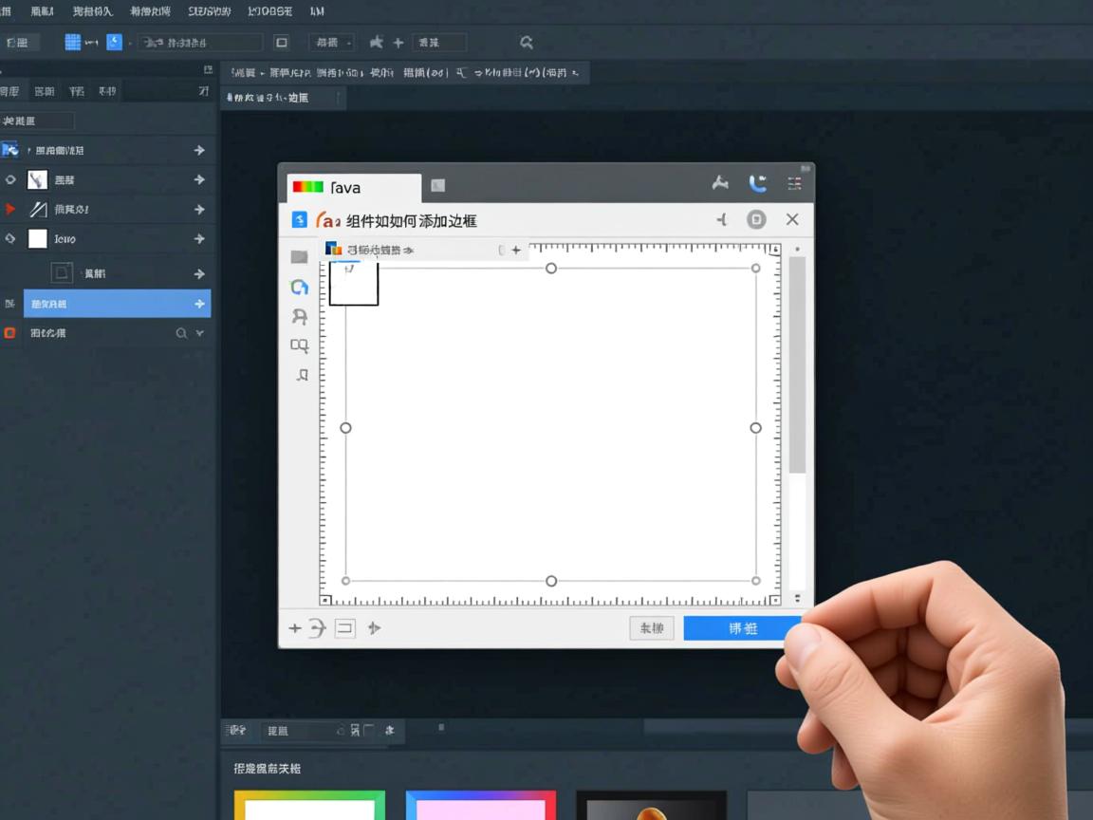Viewport: 1093px width, 820px height.
Task: Click the gray cancel button in the dialog
Action: coord(652,627)
